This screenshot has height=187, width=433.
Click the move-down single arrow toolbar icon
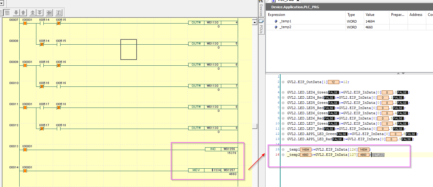tap(16, 13)
